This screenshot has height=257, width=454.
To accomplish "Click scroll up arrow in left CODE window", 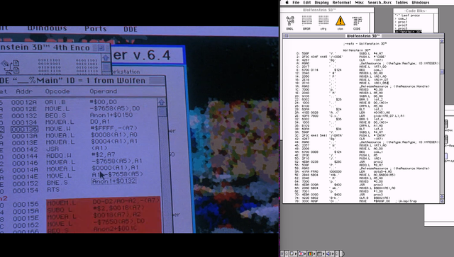I will point(162,102).
